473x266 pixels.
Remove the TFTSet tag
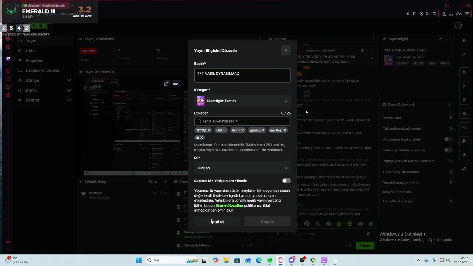(x=209, y=130)
